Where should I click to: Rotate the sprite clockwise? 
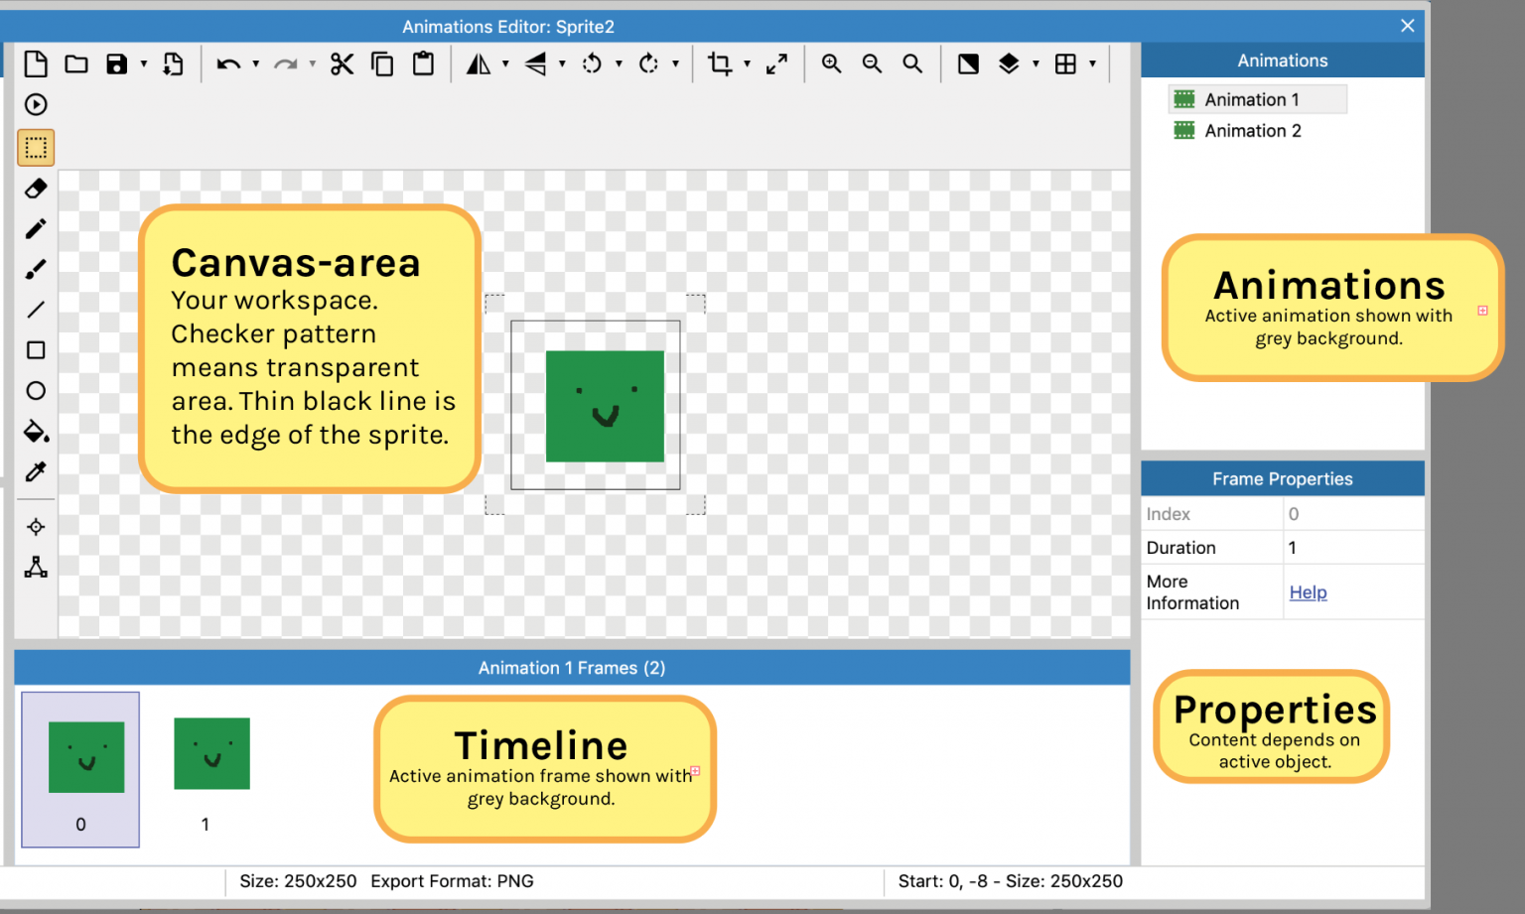[x=648, y=65]
